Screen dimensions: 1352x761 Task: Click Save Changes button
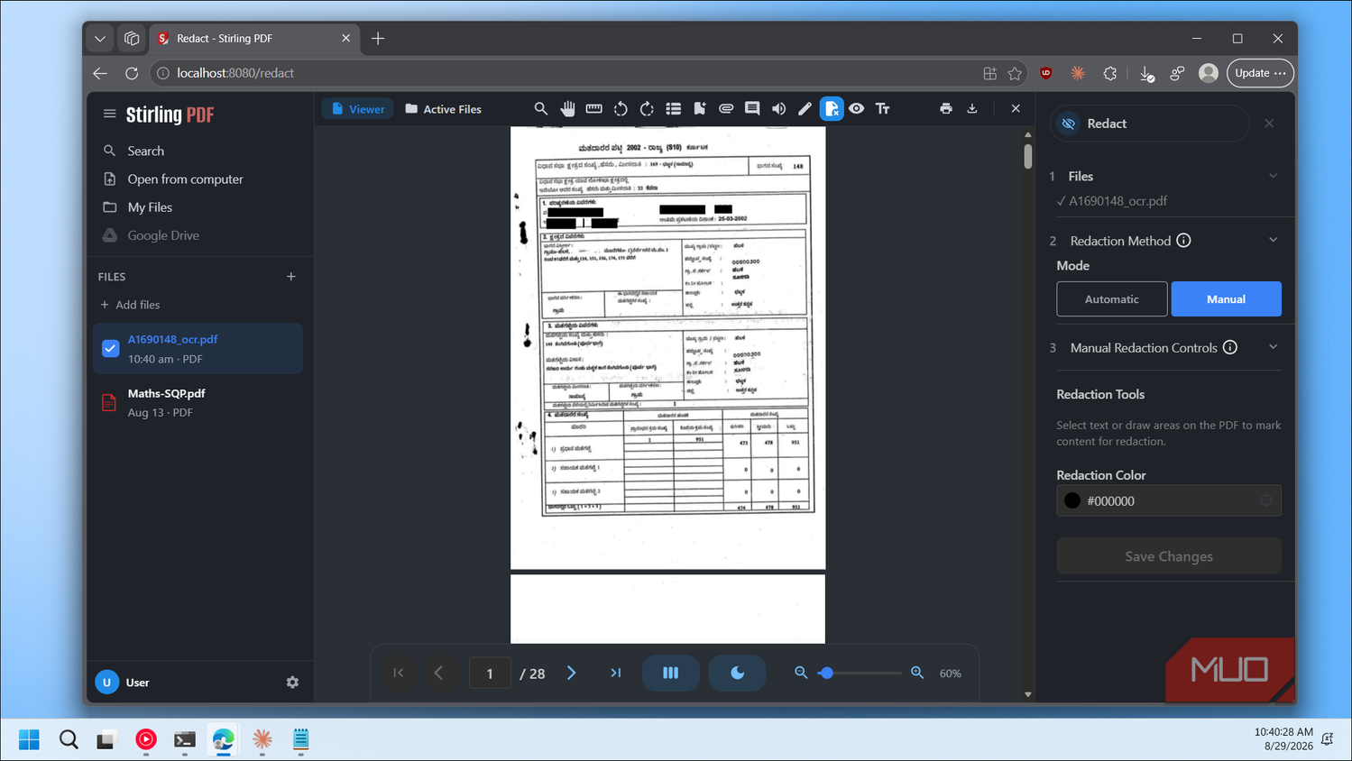[x=1169, y=556]
